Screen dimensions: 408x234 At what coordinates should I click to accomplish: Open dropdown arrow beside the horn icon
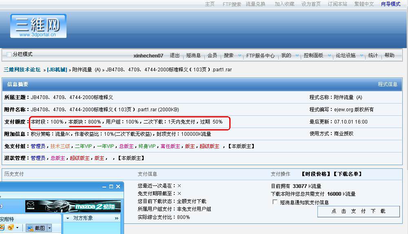[18, 228]
